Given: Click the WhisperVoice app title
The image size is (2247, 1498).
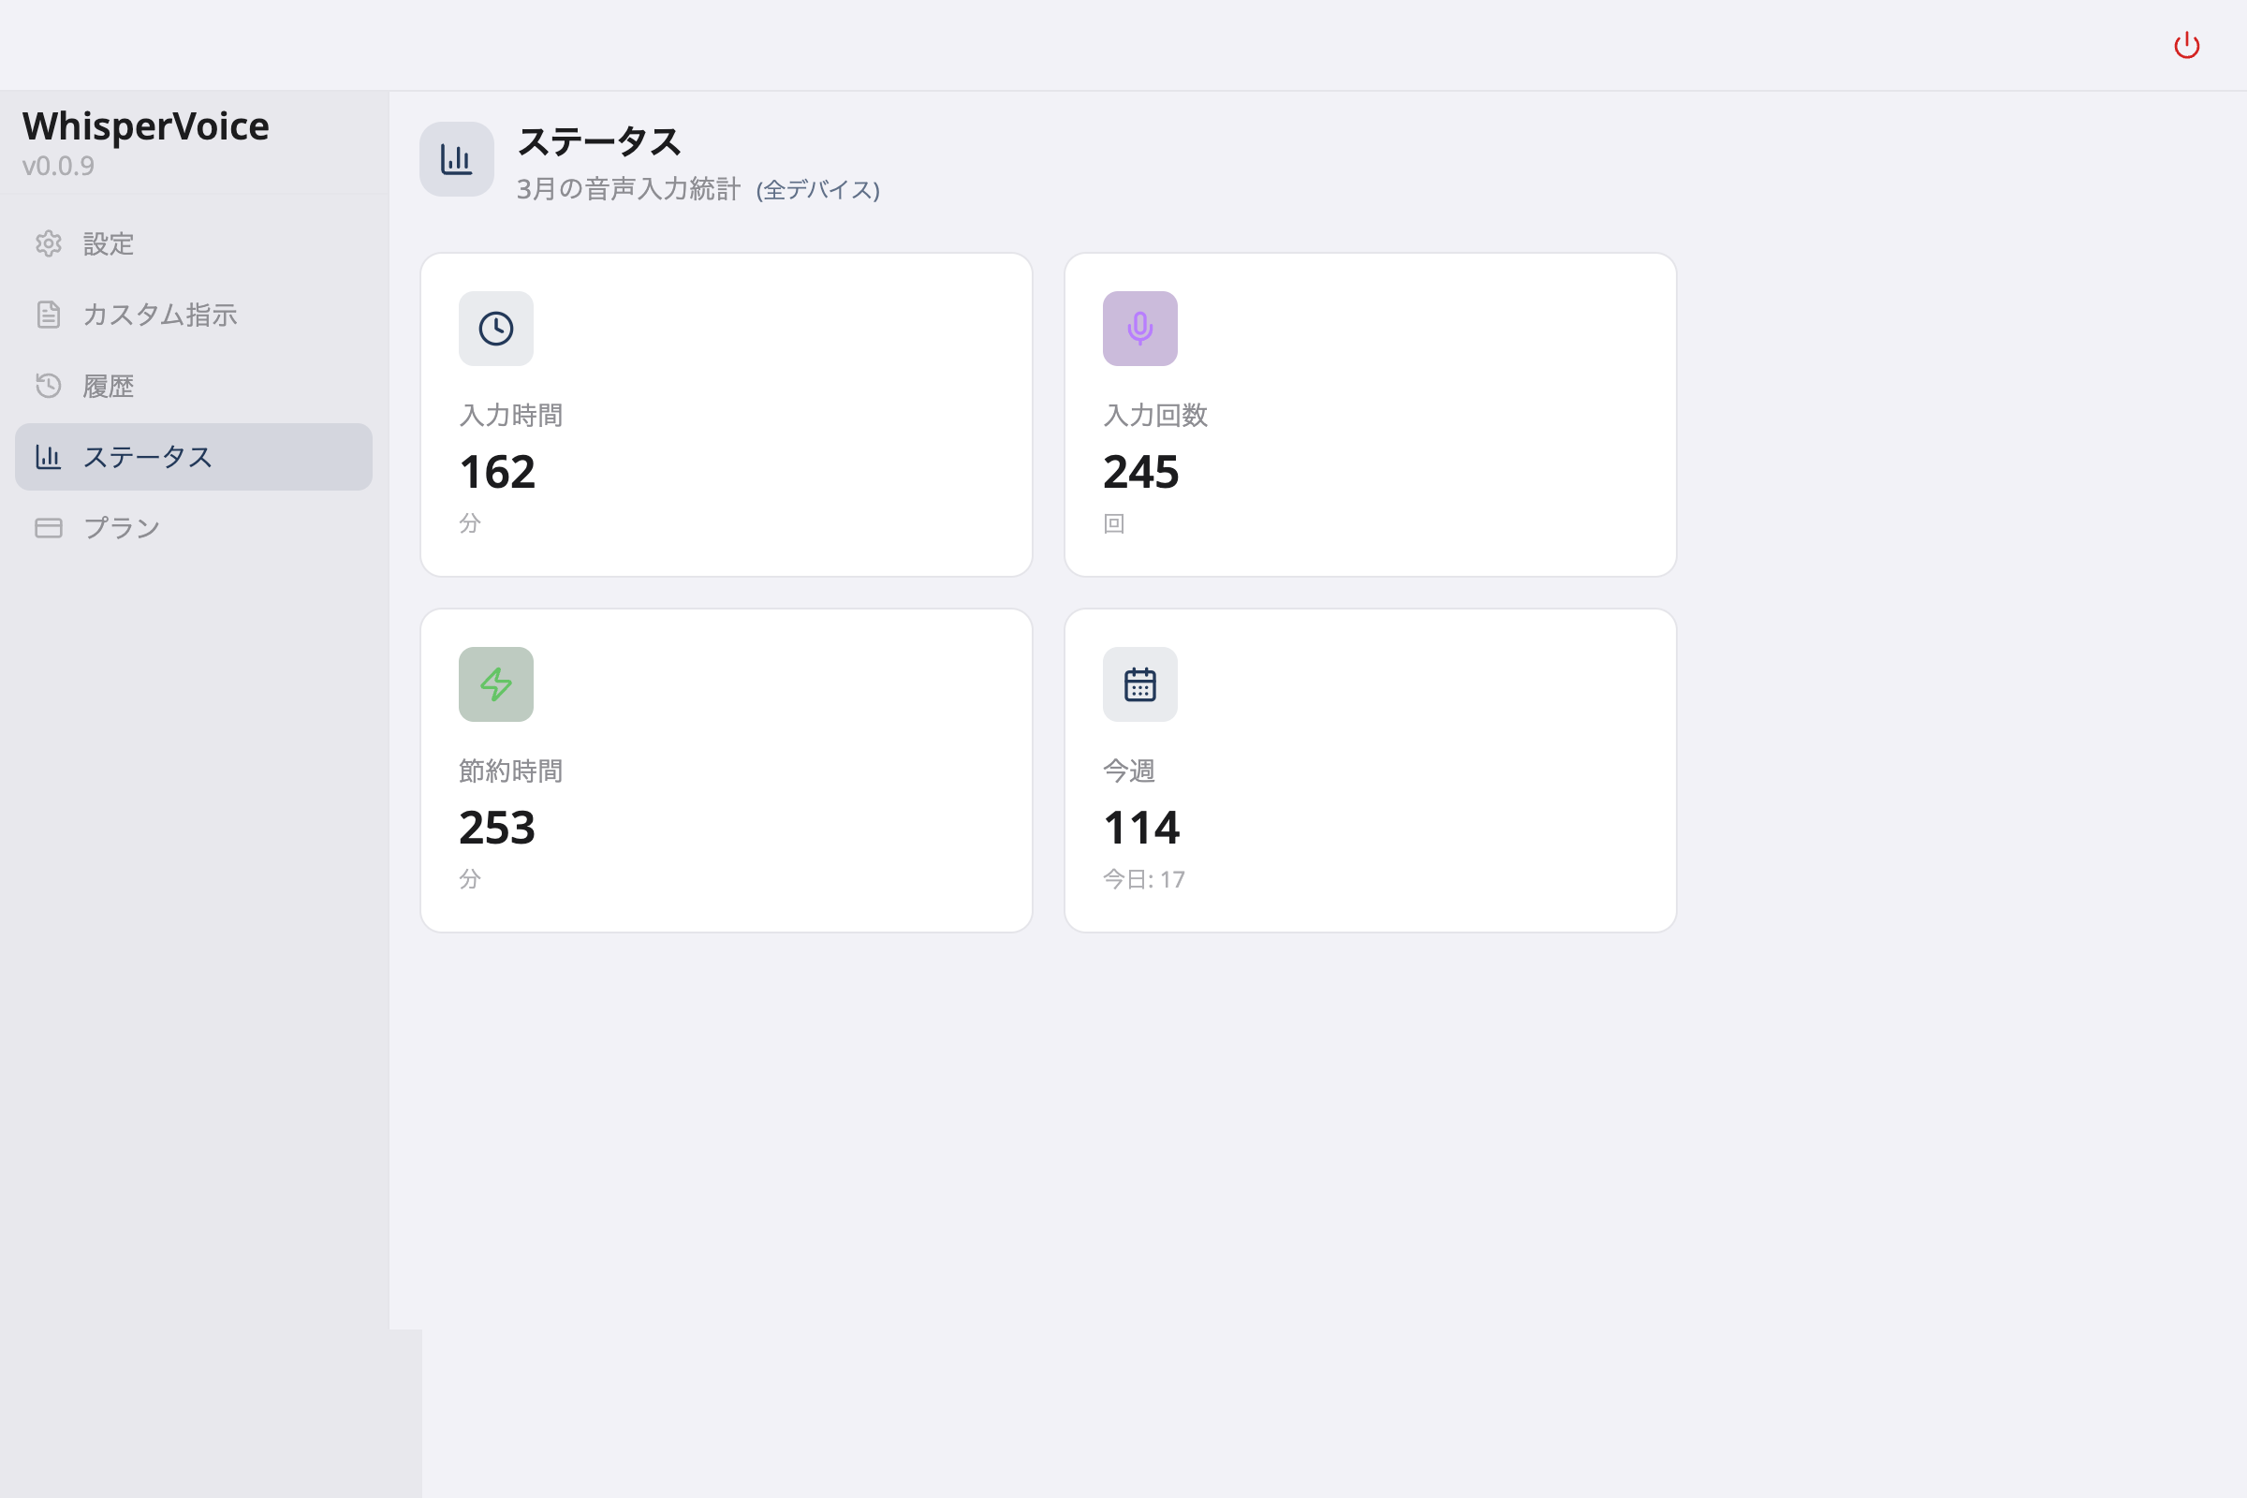Looking at the screenshot, I should [144, 125].
